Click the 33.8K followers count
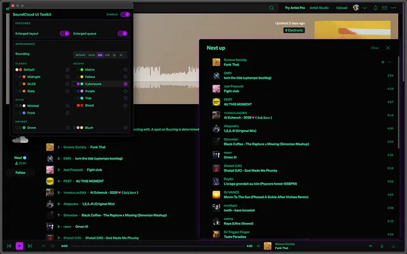The height and width of the screenshot is (254, 407). (x=20, y=163)
